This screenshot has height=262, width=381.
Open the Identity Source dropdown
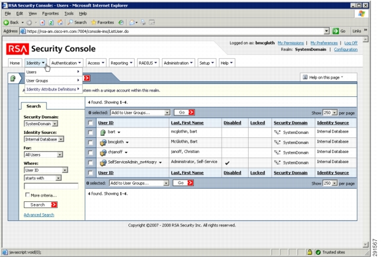44,139
